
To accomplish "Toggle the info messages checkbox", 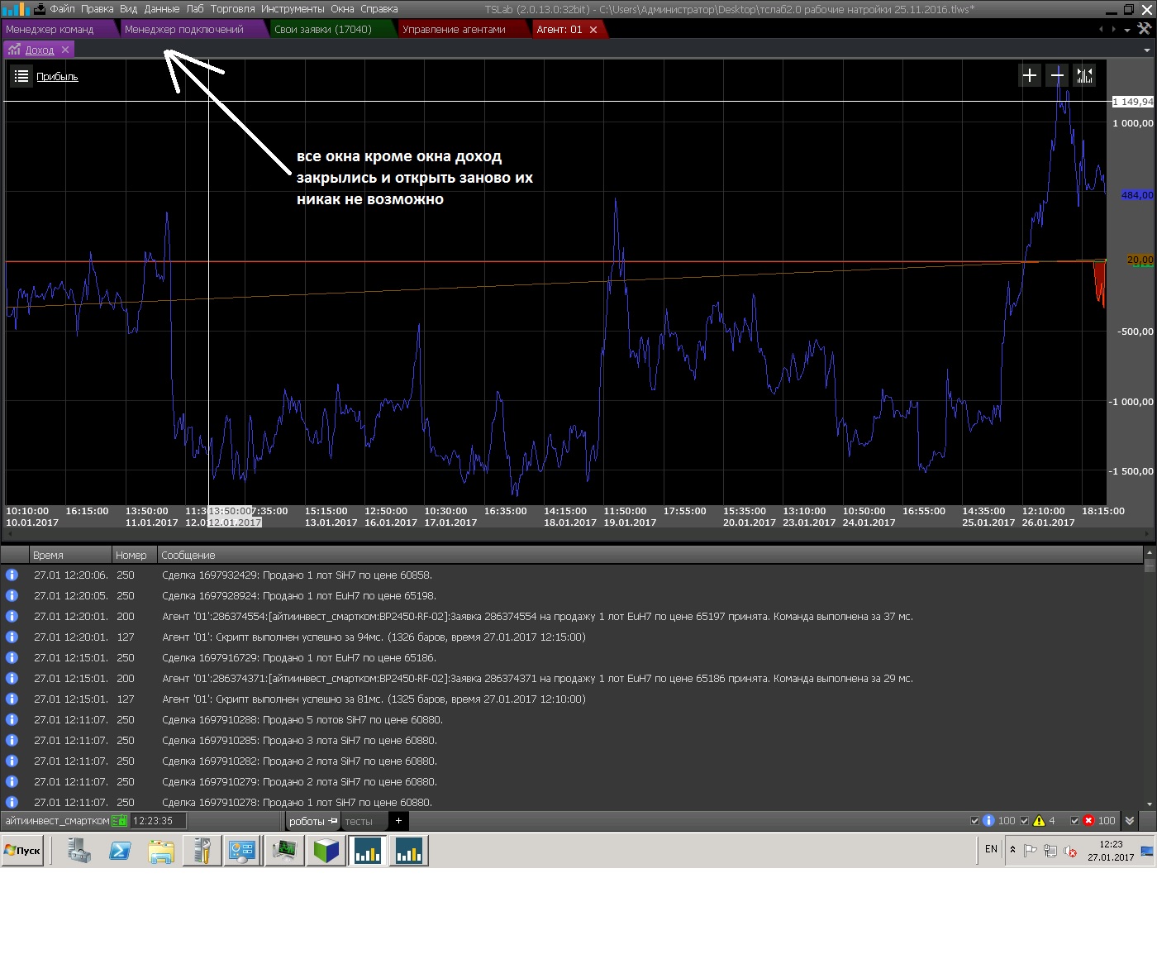I will (x=975, y=821).
